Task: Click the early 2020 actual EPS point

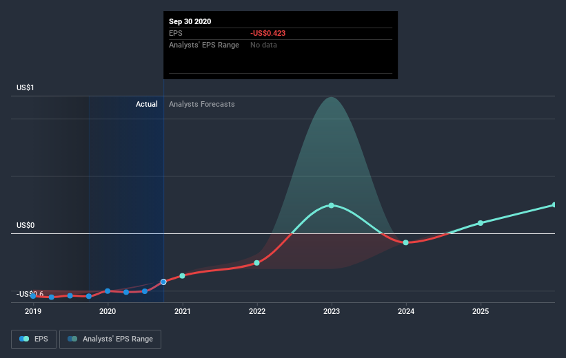Action: 108,291
